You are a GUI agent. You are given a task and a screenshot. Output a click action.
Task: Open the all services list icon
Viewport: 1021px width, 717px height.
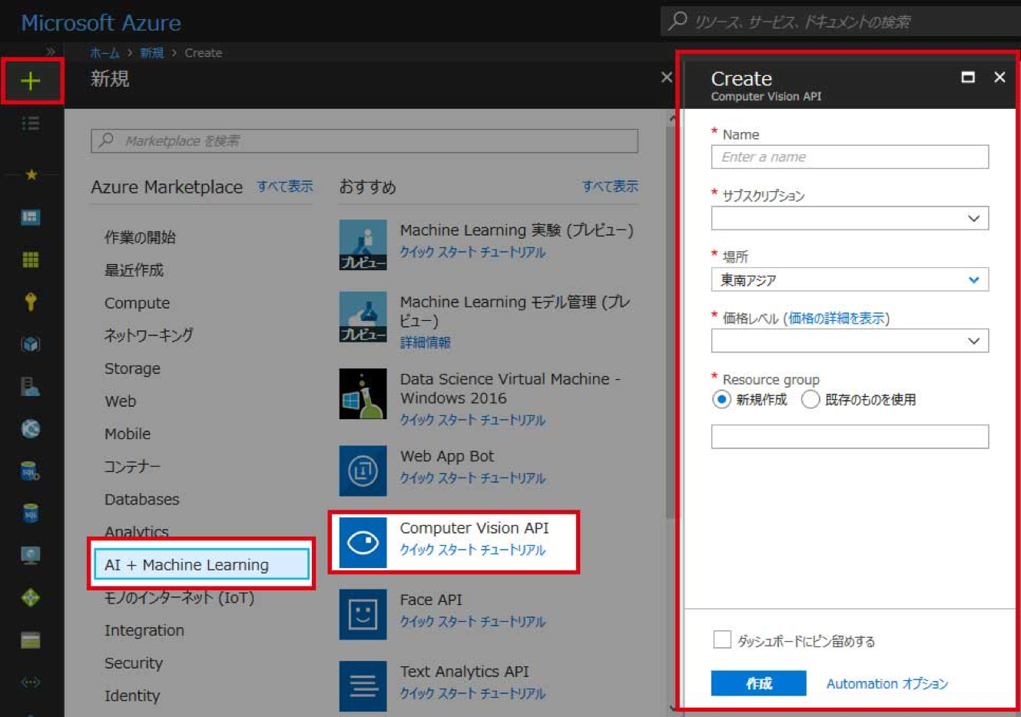coord(31,124)
